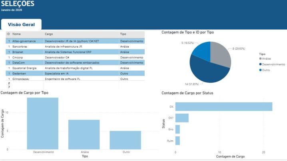This screenshot has height=161, width=287.
Task: Click the gray Análise pie slice
Action: pyautogui.click(x=221, y=54)
